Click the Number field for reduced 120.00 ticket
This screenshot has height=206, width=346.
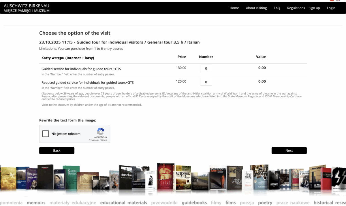click(206, 82)
